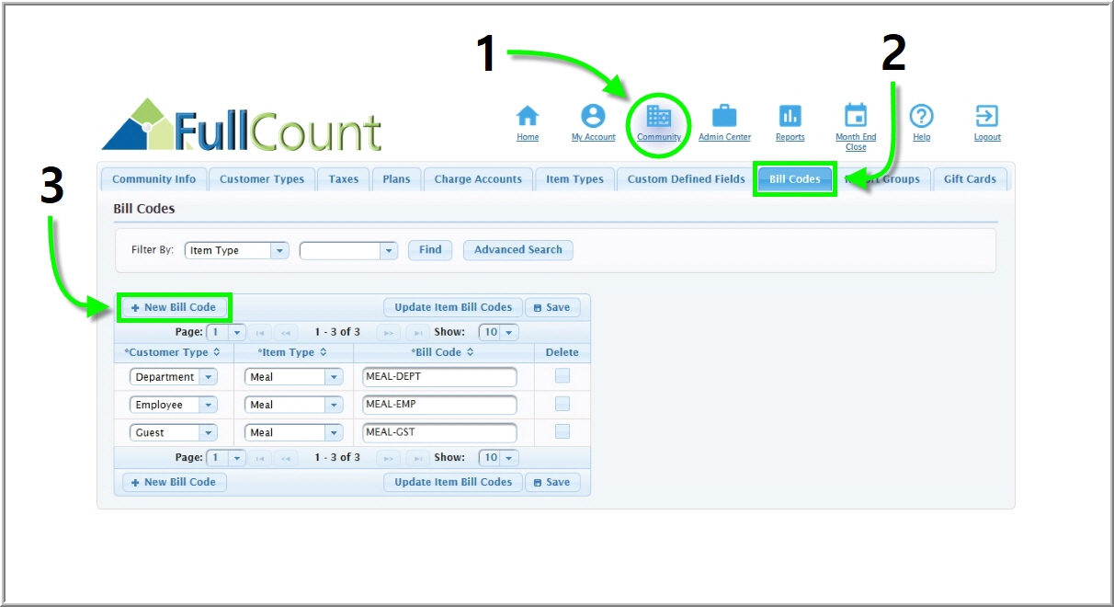This screenshot has height=607, width=1114.
Task: Open Month End Close calendar icon
Action: pos(855,116)
